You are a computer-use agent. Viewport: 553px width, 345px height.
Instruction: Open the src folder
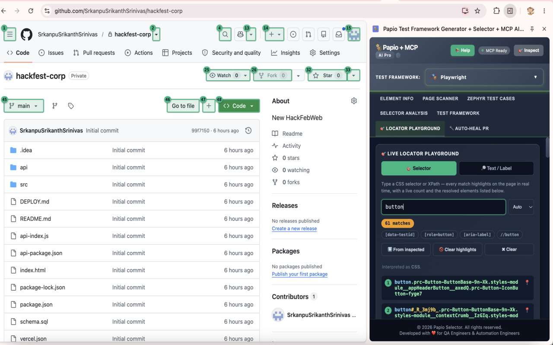point(24,185)
